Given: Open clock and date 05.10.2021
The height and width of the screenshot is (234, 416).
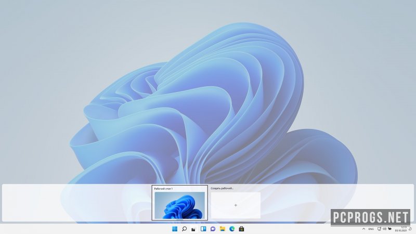Looking at the screenshot, I should tap(401, 229).
